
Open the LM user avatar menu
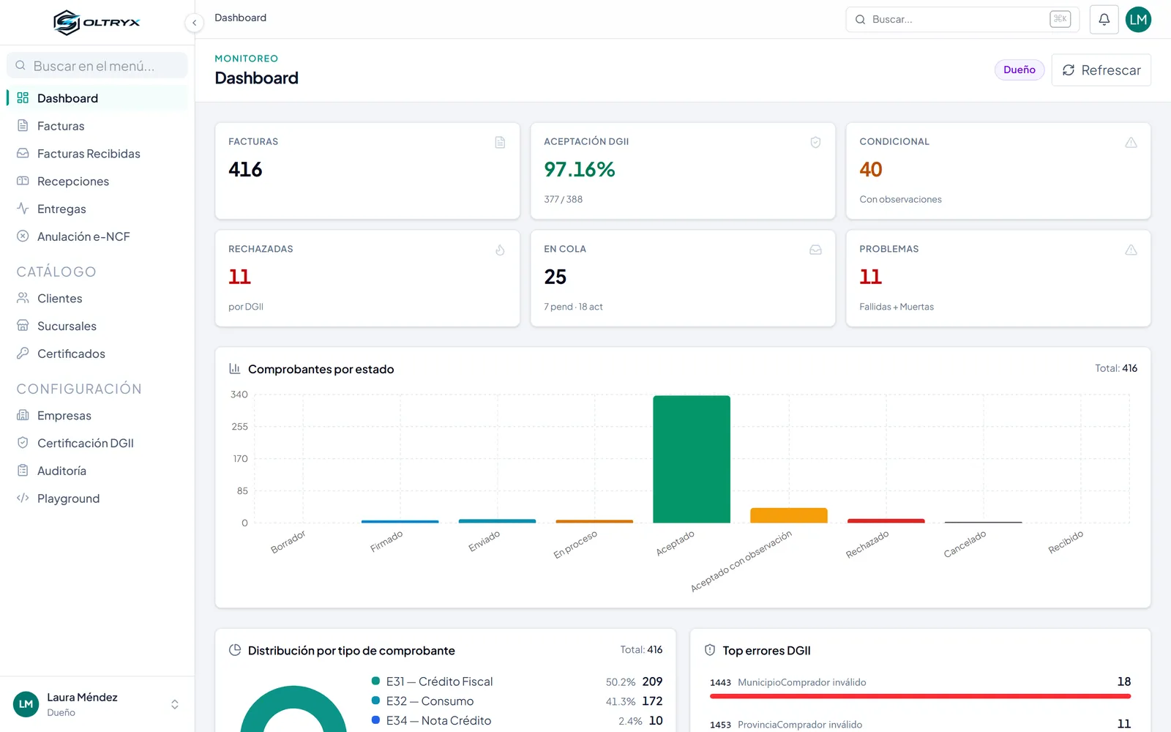(1138, 20)
